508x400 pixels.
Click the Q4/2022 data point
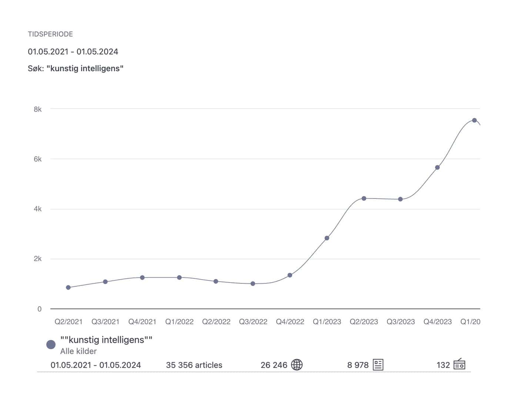pos(290,275)
